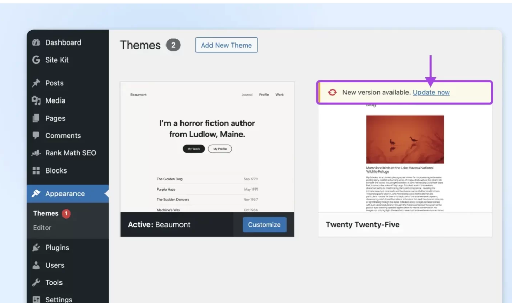Click the red Themes update badge
Screen dimensions: 512x303
coord(66,213)
